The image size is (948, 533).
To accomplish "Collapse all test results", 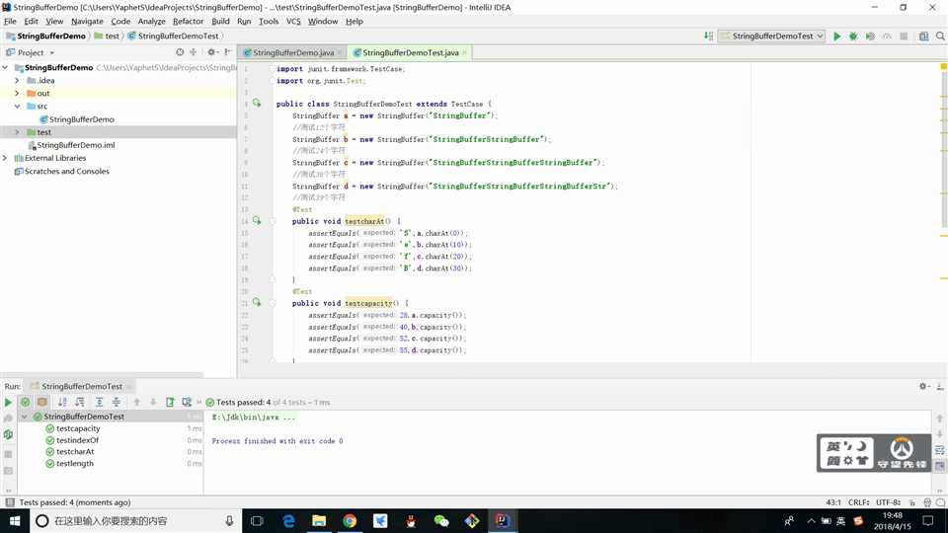I will (117, 402).
